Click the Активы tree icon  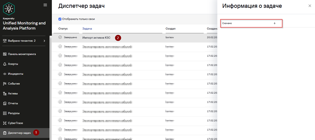pos(5,93)
